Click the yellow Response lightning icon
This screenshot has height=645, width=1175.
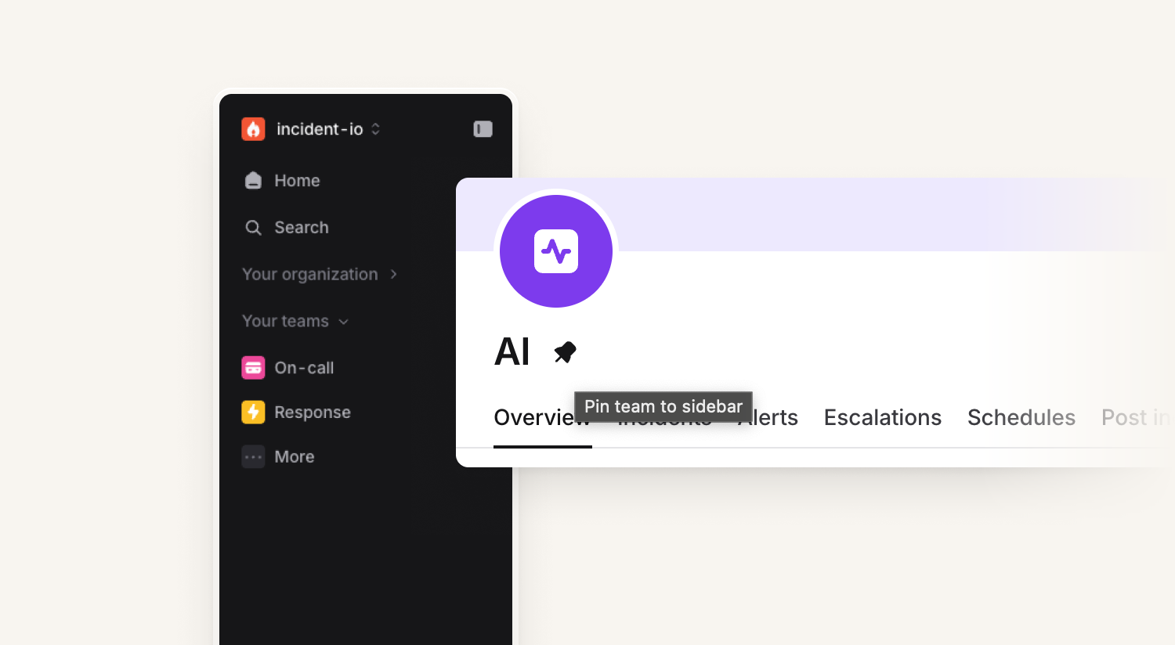coord(253,412)
